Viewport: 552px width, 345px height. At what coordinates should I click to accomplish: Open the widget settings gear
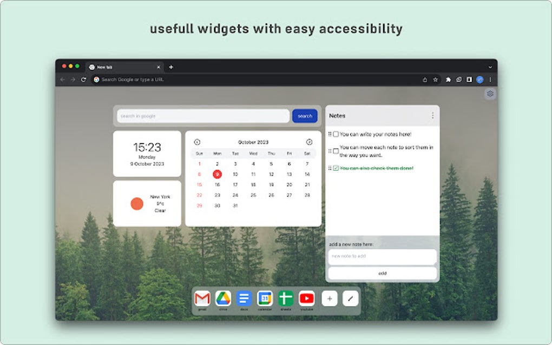tap(490, 94)
